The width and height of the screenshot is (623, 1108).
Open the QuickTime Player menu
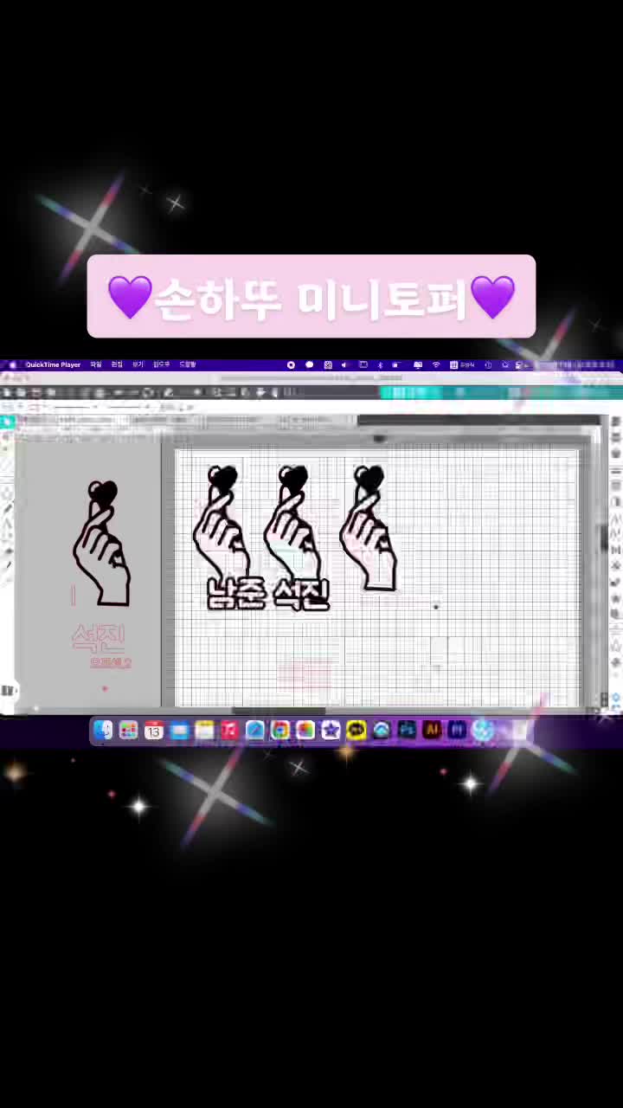click(53, 364)
